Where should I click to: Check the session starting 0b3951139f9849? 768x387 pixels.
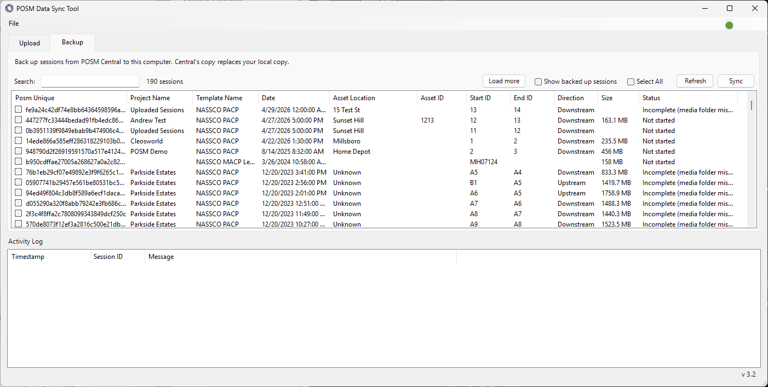click(x=19, y=131)
